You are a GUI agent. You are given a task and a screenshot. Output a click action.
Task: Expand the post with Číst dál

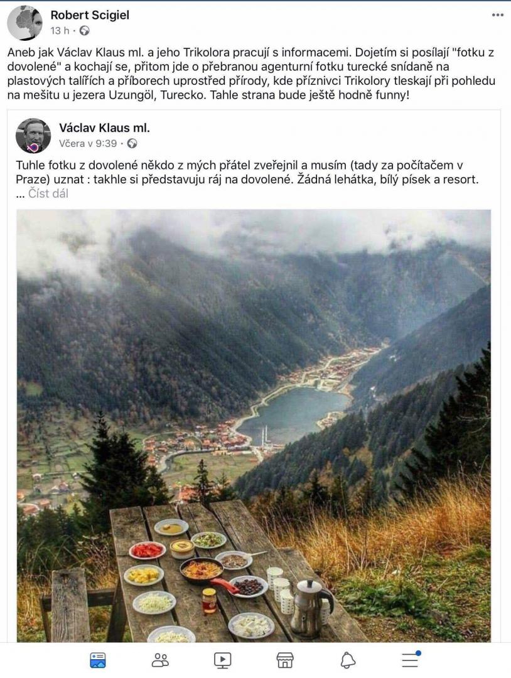coord(48,194)
